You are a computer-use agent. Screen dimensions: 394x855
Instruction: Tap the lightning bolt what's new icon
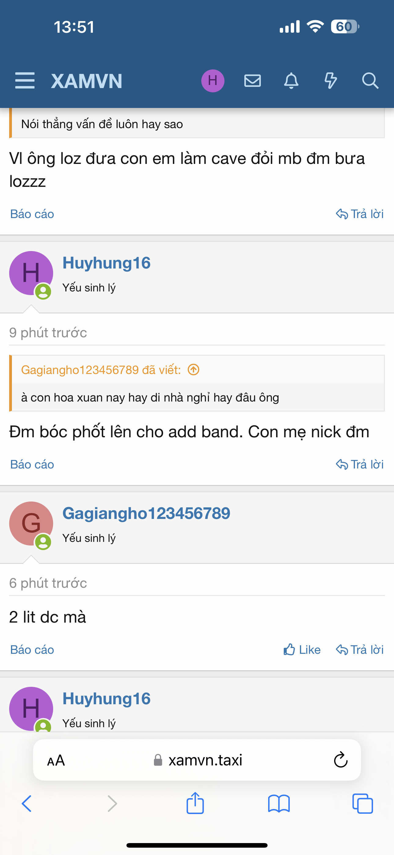pos(330,81)
